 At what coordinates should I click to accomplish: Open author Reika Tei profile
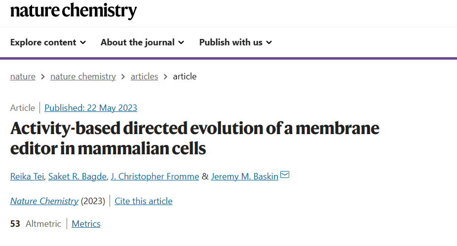[x=27, y=176]
